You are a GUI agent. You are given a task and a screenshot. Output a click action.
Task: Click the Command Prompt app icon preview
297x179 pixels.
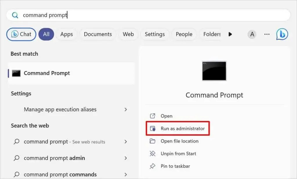coord(214,71)
